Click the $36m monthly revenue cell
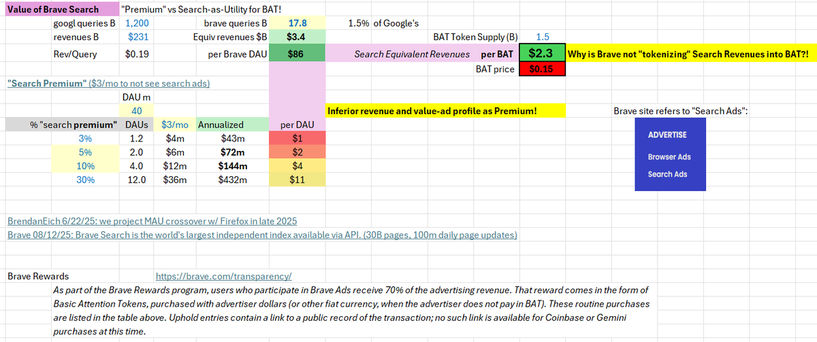 (175, 179)
